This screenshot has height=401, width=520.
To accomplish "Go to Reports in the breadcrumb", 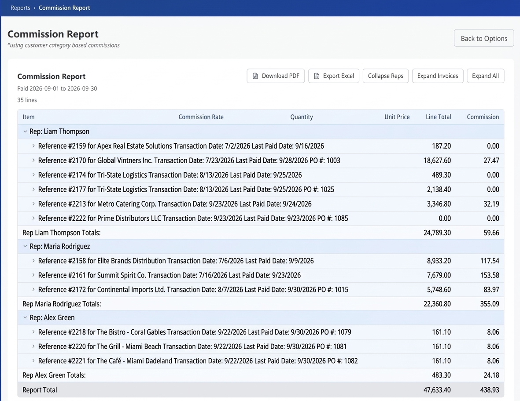I will [20, 7].
